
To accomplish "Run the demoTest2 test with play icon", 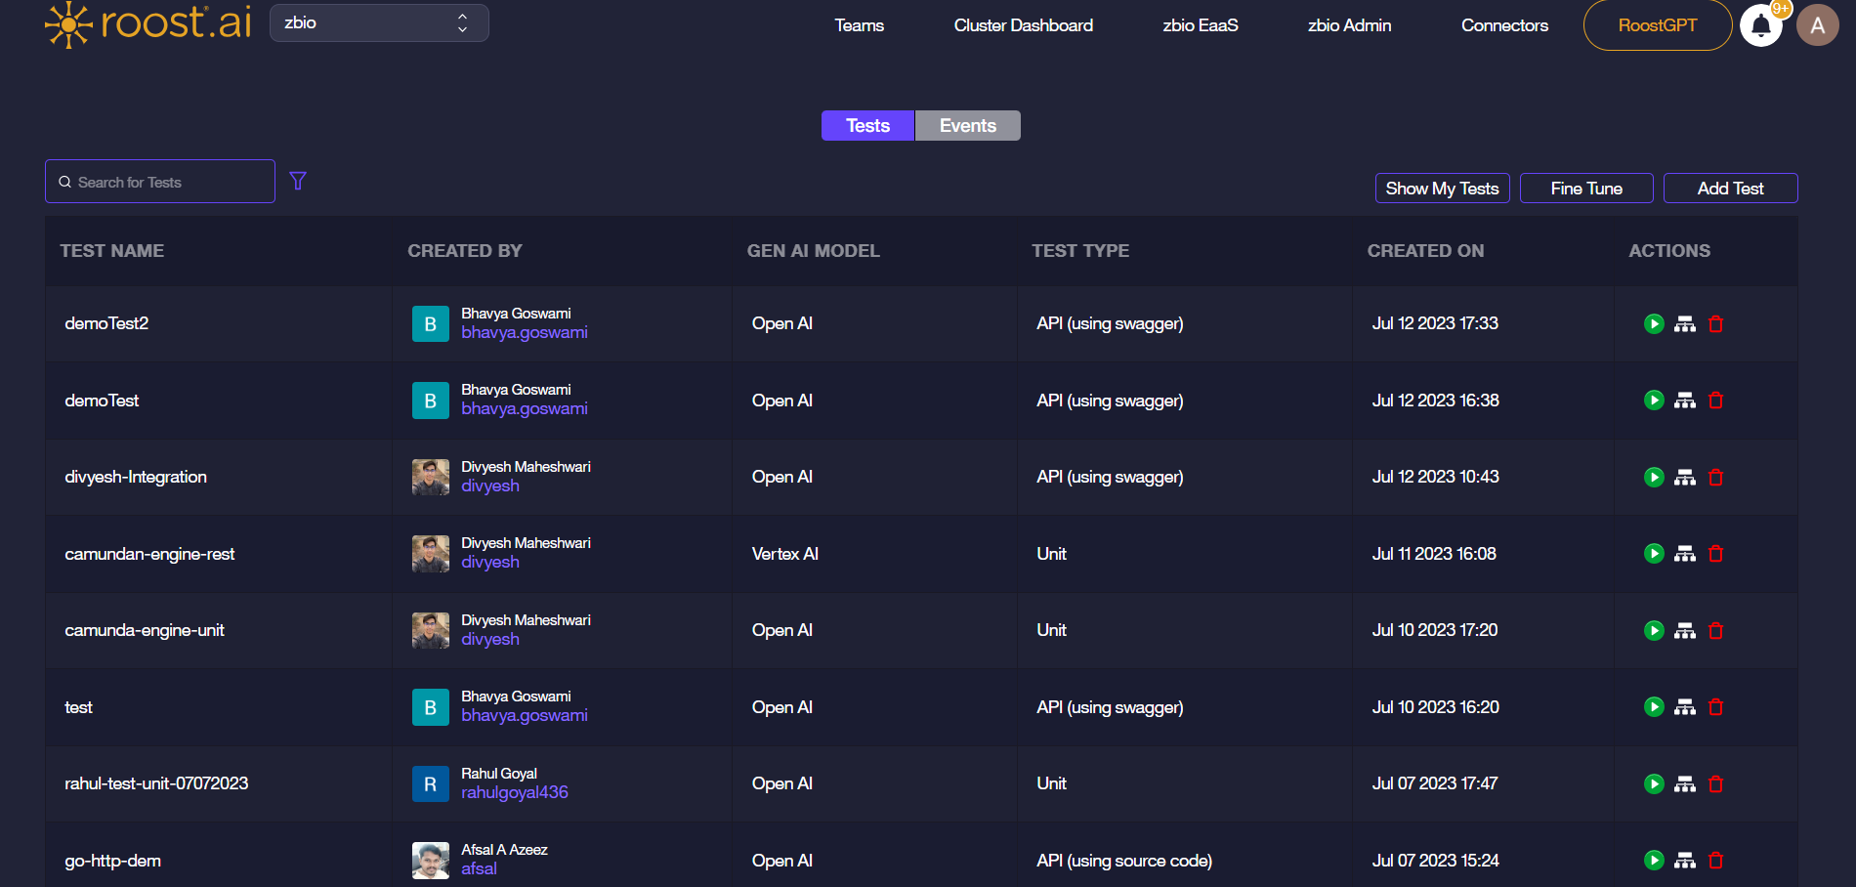I will point(1653,323).
